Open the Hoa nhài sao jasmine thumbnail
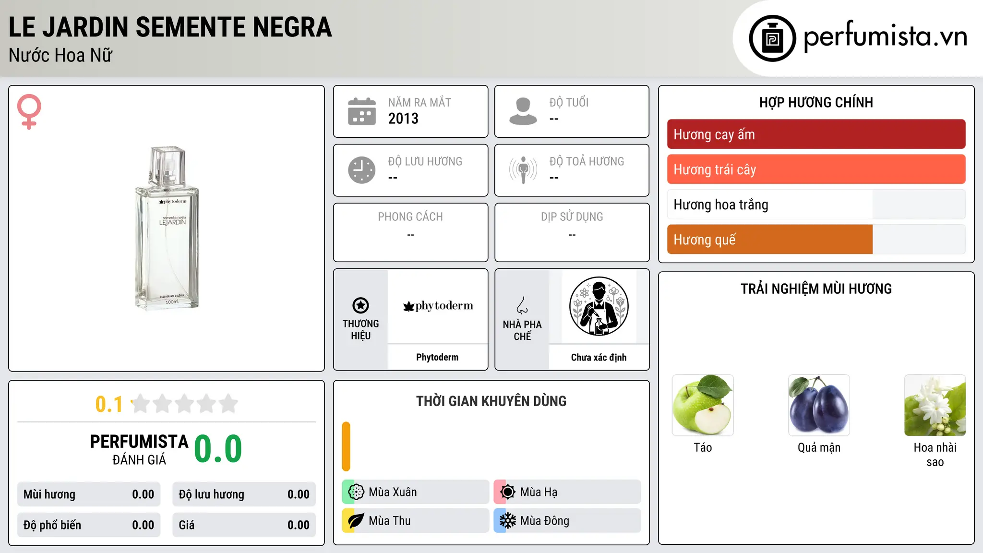This screenshot has width=983, height=553. pos(935,405)
